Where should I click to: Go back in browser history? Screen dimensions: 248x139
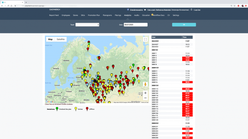(x=2, y=6)
